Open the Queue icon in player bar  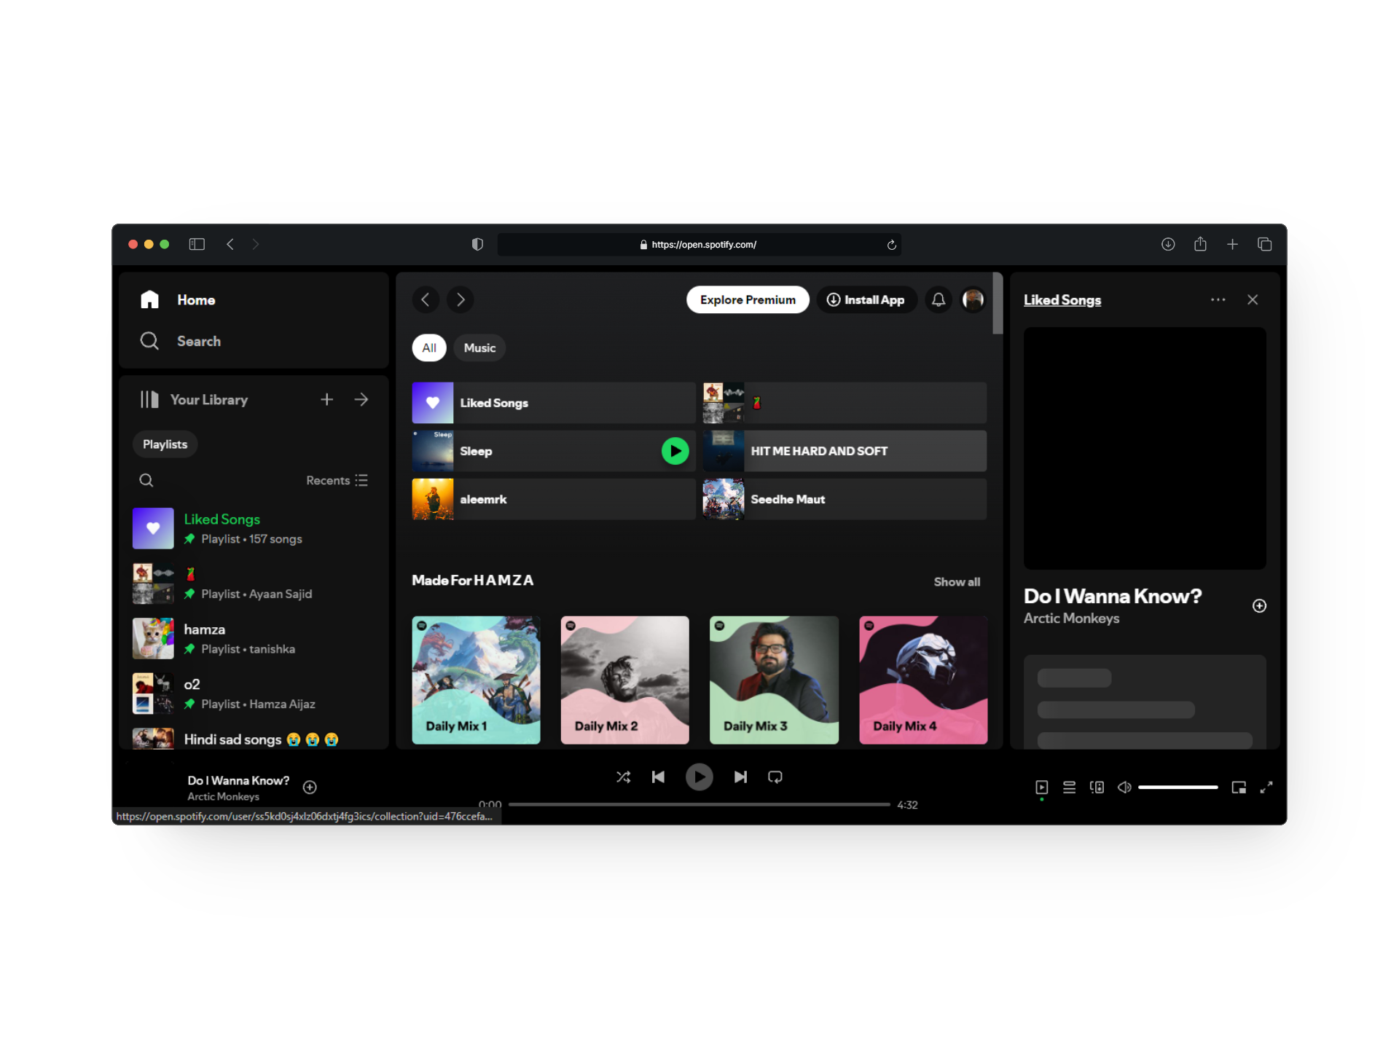click(x=1069, y=787)
